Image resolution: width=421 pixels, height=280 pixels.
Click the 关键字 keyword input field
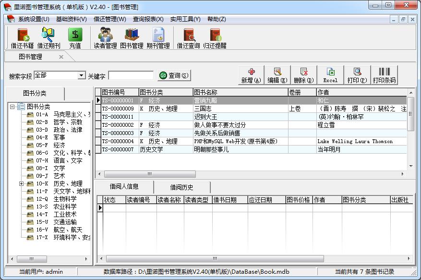click(x=131, y=75)
